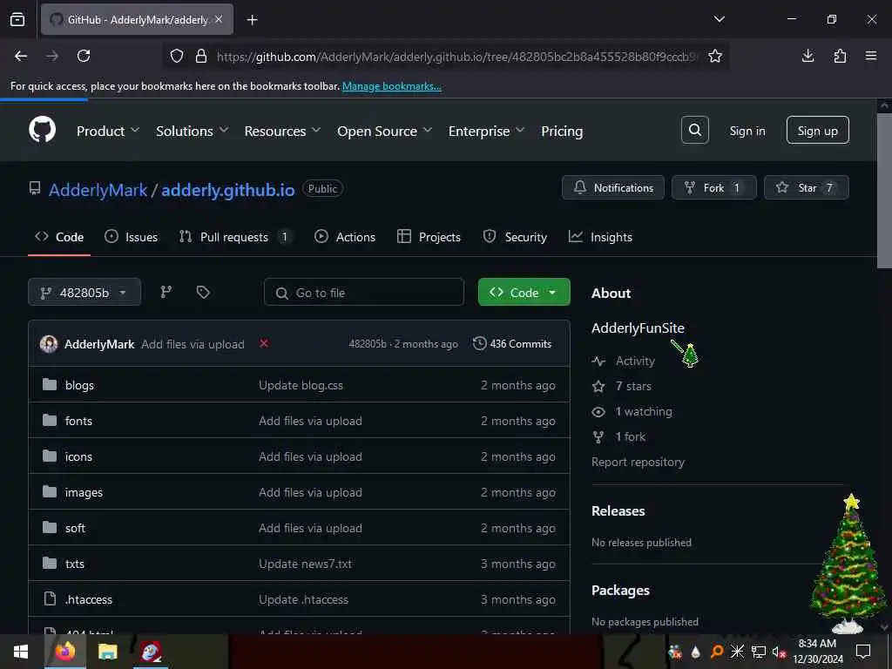Open the 482805b branch selector dropdown
Image resolution: width=892 pixels, height=669 pixels.
[x=84, y=292]
